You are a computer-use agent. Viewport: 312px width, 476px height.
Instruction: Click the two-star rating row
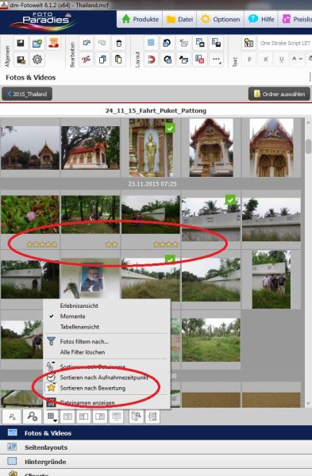112,244
